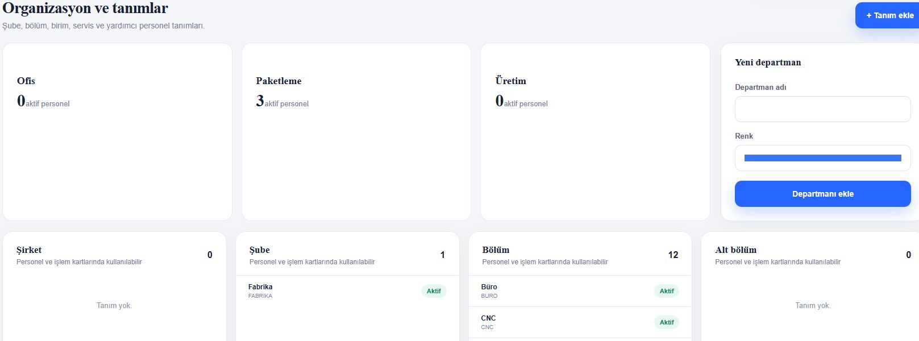Click the FABRIKA code under Fabrika

[x=260, y=296]
